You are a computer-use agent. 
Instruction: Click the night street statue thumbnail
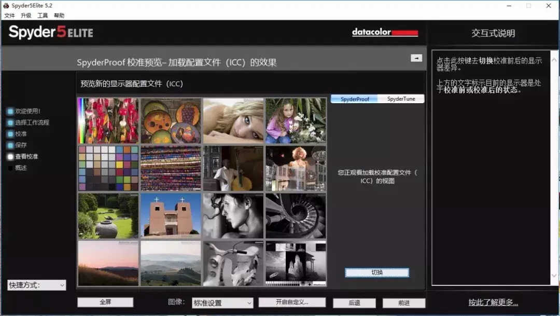coord(296,168)
